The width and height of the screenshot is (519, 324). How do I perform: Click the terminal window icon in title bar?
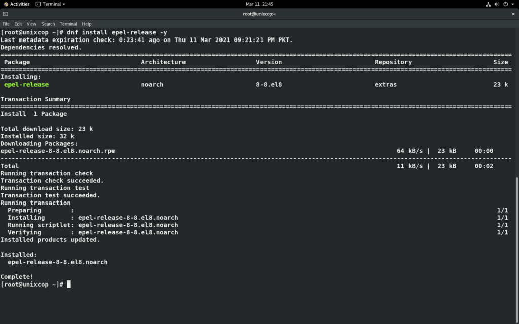(5, 14)
